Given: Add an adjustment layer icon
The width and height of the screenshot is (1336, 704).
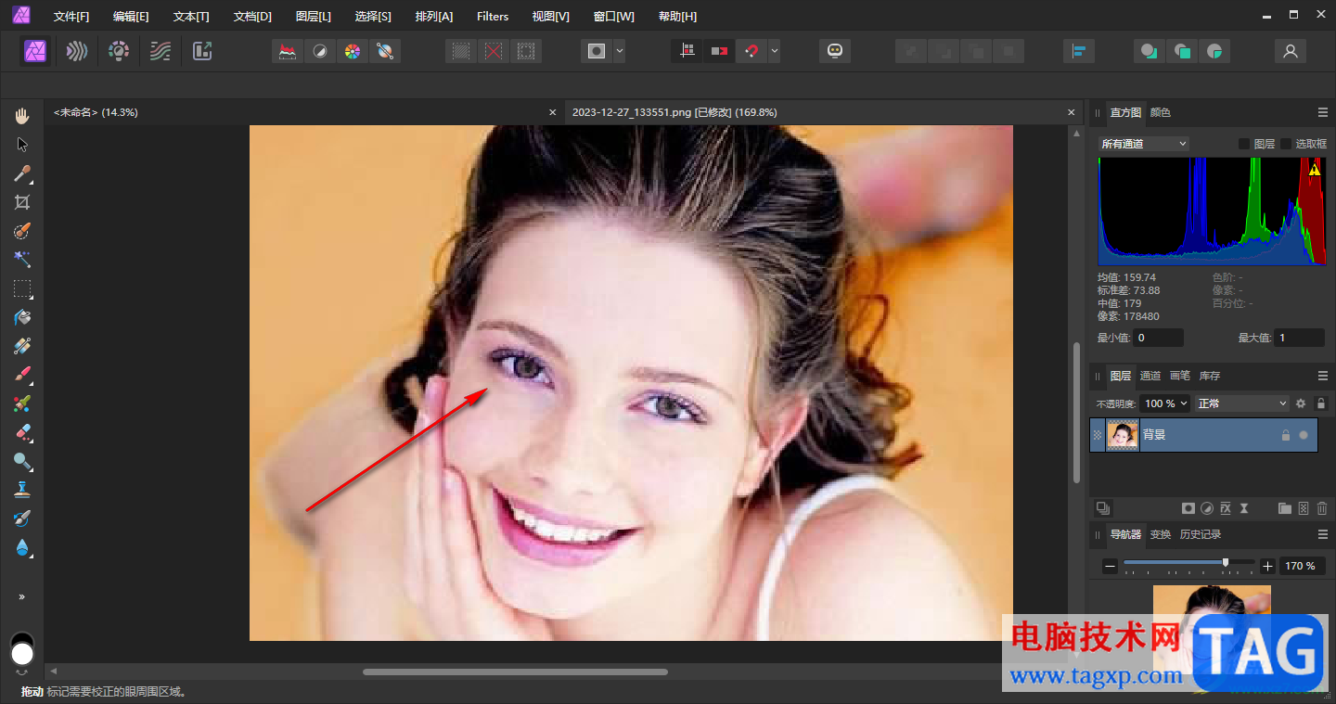Looking at the screenshot, I should click(x=1207, y=508).
